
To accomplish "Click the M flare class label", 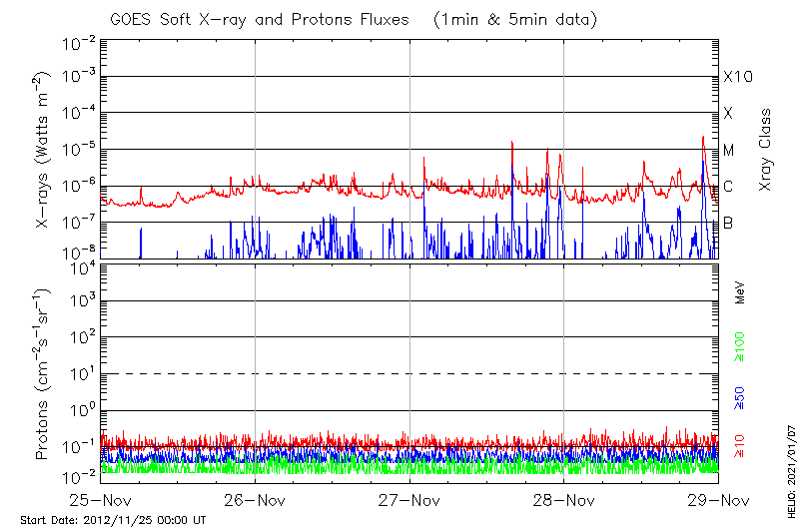I will [729, 151].
